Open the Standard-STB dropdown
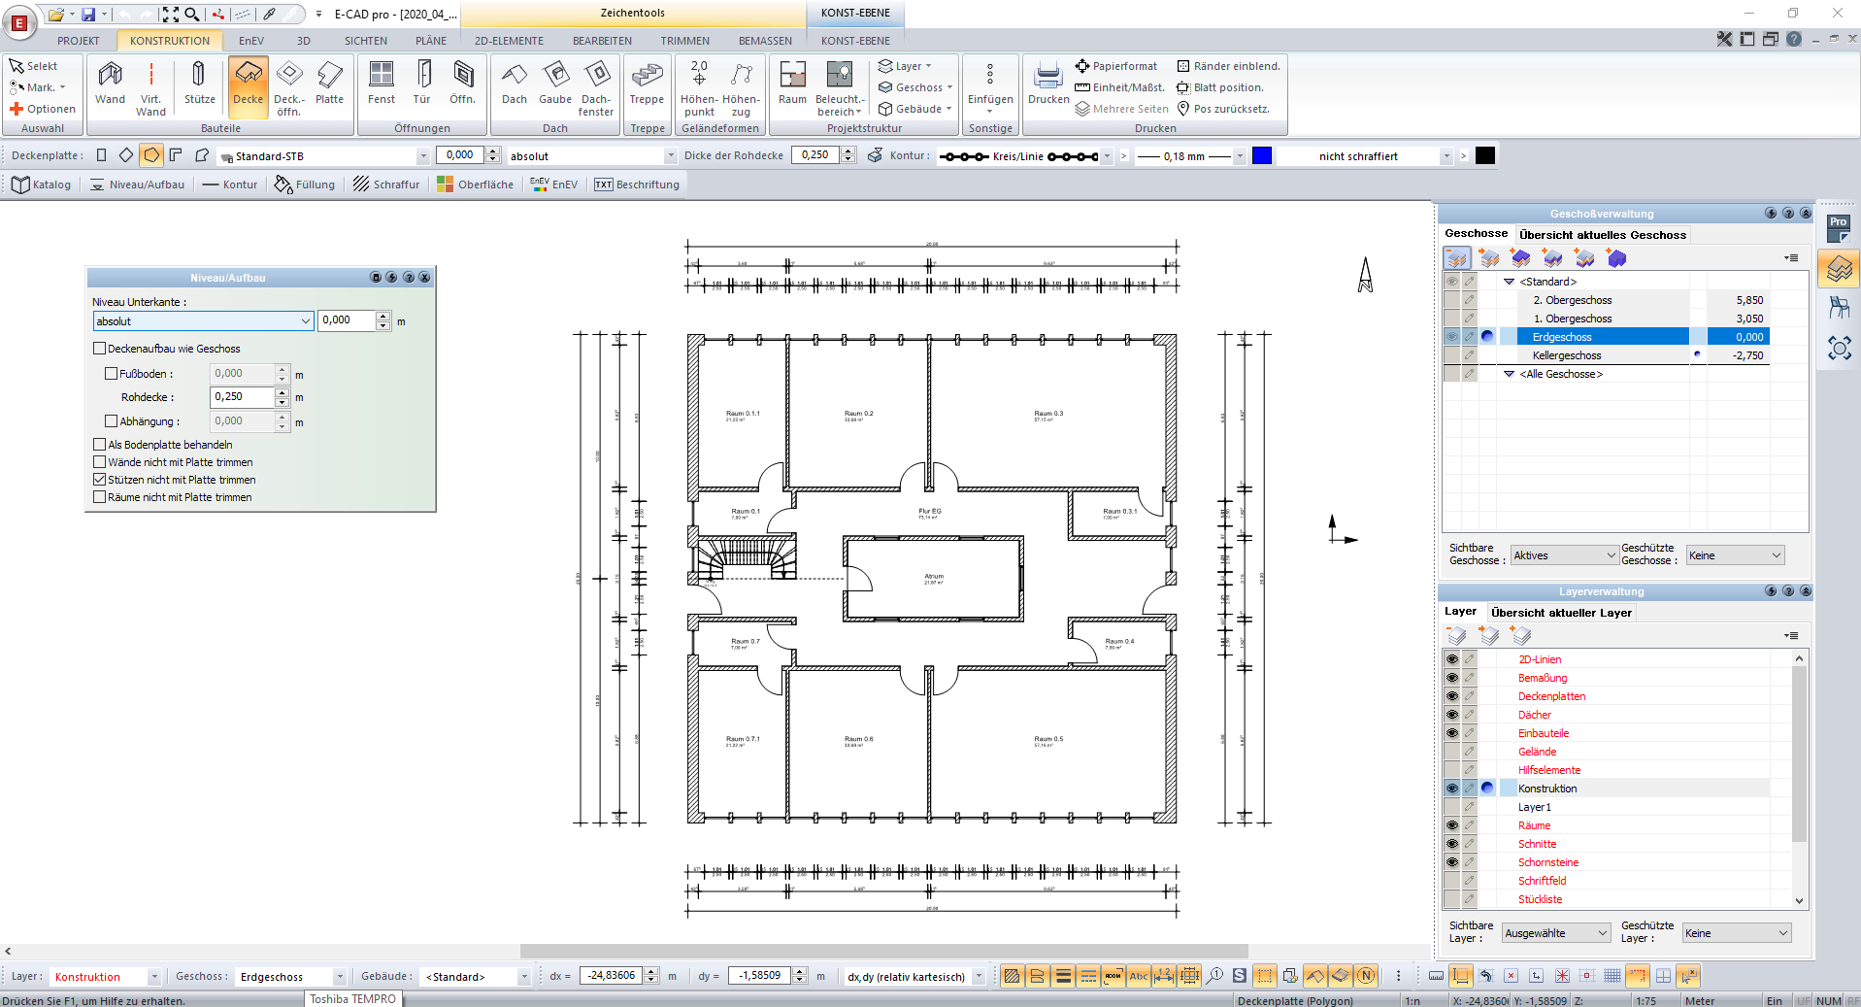The image size is (1861, 1007). coord(424,154)
